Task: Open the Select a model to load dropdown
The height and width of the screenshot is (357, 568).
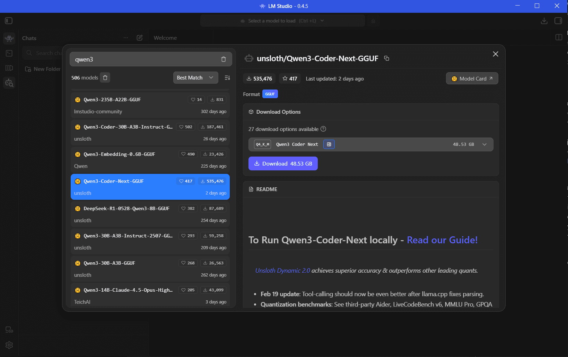Action: (x=282, y=21)
